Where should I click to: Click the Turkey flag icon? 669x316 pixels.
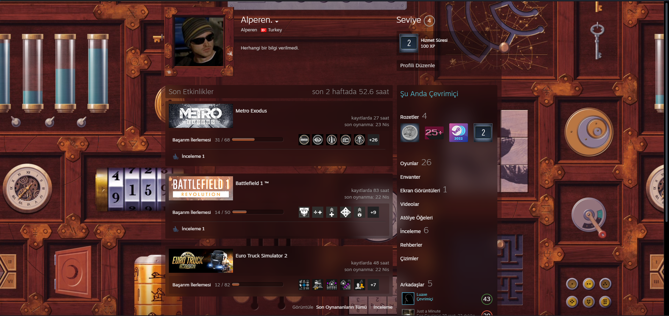point(264,30)
